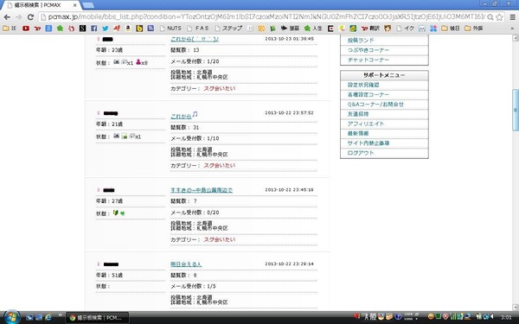Click the timestamp 2013-10-22 23:57:52
The image size is (519, 324).
click(289, 113)
